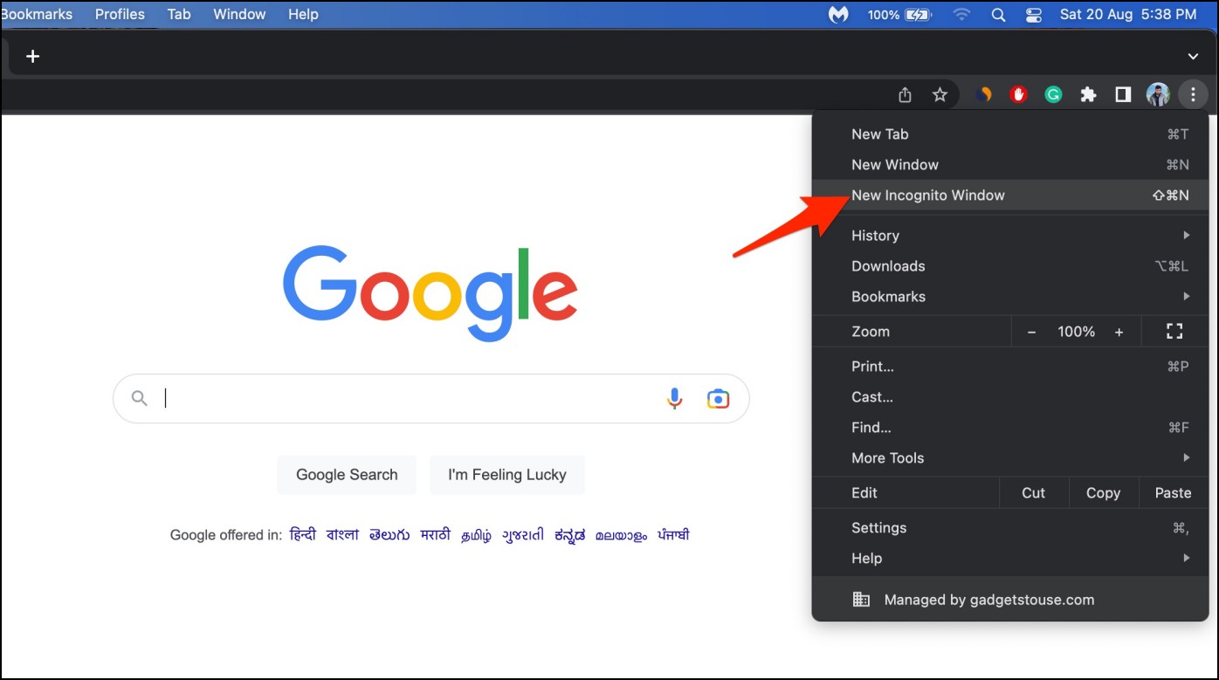Click the battery status icon
Viewport: 1219px width, 680px height.
pos(918,15)
